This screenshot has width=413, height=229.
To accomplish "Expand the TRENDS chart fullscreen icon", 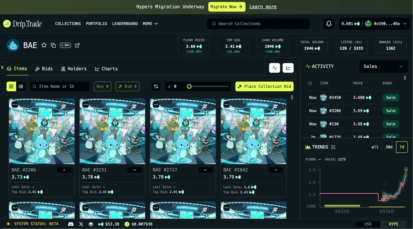I will (333, 147).
